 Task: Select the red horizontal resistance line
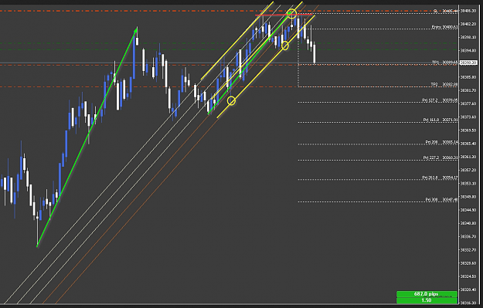[x=284, y=15]
